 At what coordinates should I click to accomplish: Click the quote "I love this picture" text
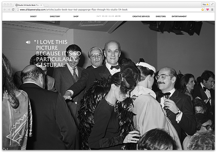click(x=57, y=53)
